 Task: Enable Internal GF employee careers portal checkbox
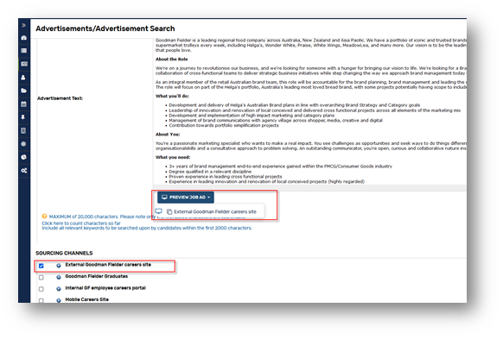point(41,289)
